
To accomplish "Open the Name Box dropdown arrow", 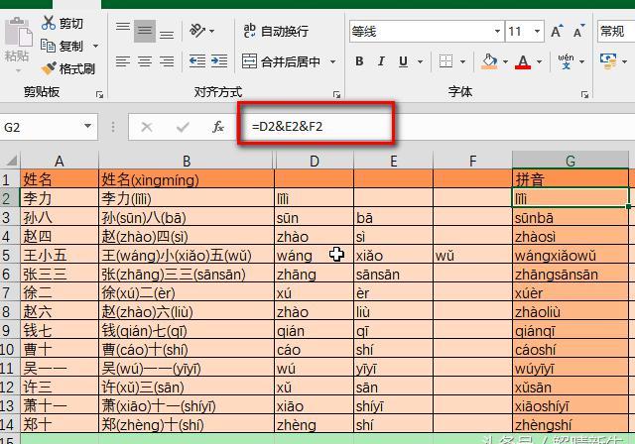I will click(87, 127).
